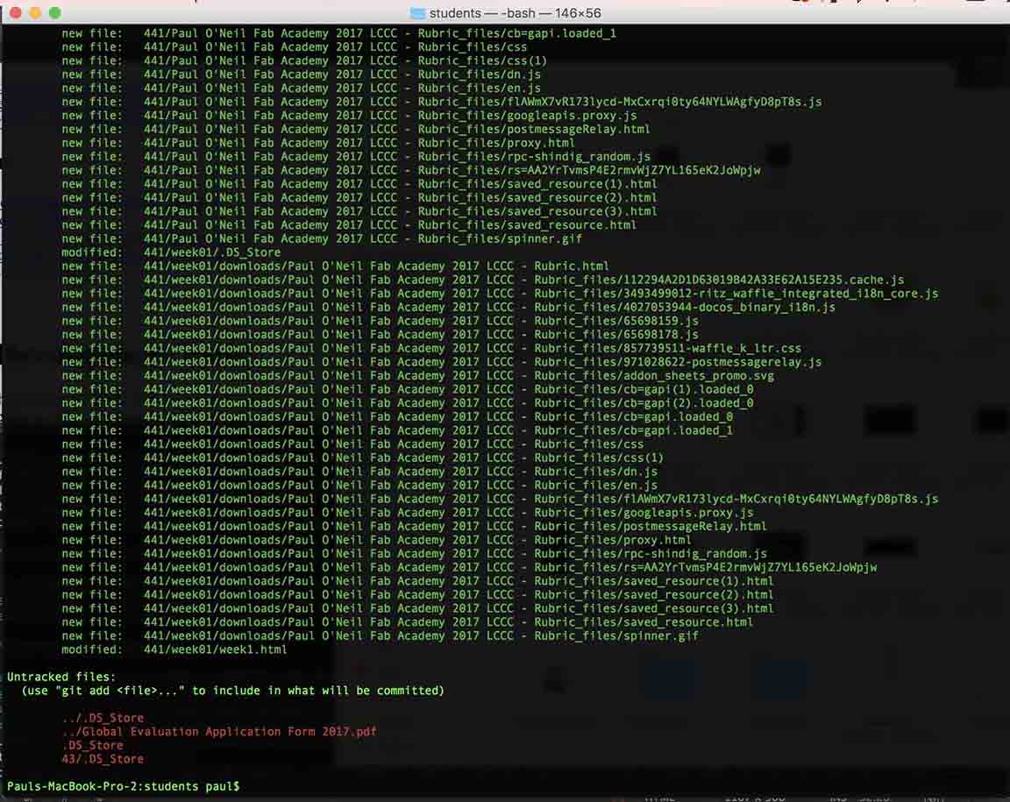
Task: Click the 'Pauls-MacBook-Pro-2:students paul$' prompt
Action: point(123,786)
